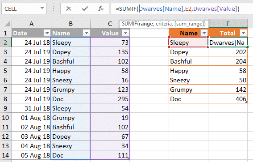
Task: Select column A header
Action: pos(32,24)
